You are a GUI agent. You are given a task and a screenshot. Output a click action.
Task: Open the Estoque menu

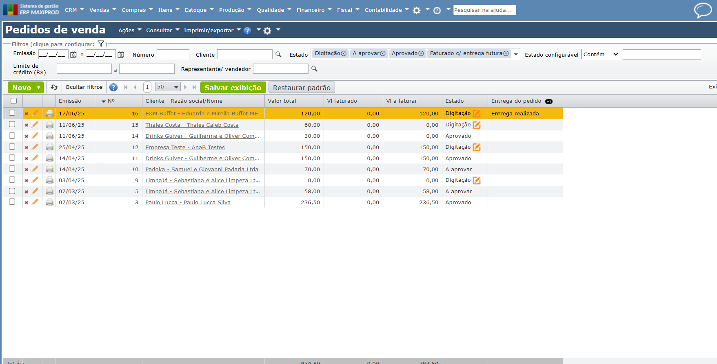(199, 10)
